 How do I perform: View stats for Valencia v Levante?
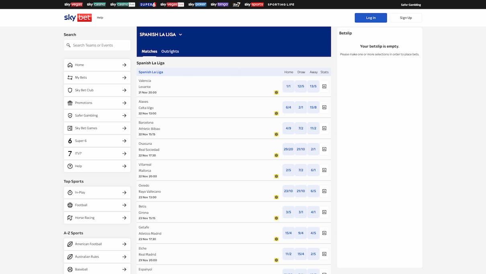324,86
